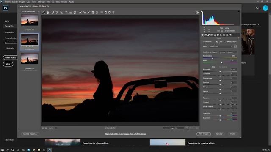
Task: Select the Graduated Filter tool
Action: (x=93, y=12)
